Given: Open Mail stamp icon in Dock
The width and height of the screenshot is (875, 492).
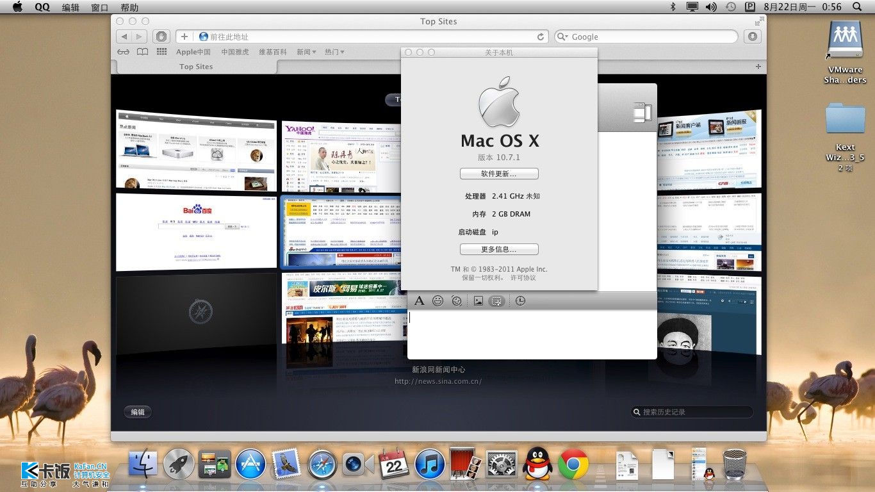Looking at the screenshot, I should [x=286, y=464].
